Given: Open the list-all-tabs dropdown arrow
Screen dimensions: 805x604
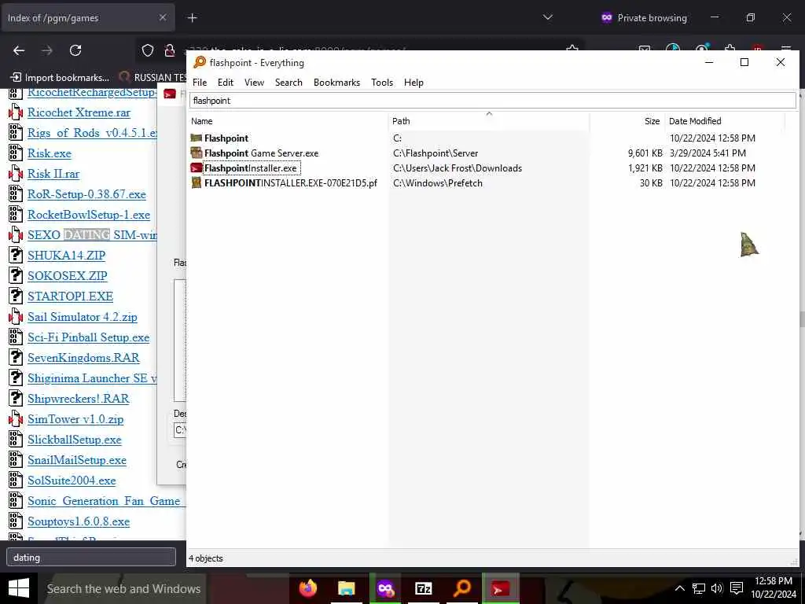Looking at the screenshot, I should coord(548,17).
